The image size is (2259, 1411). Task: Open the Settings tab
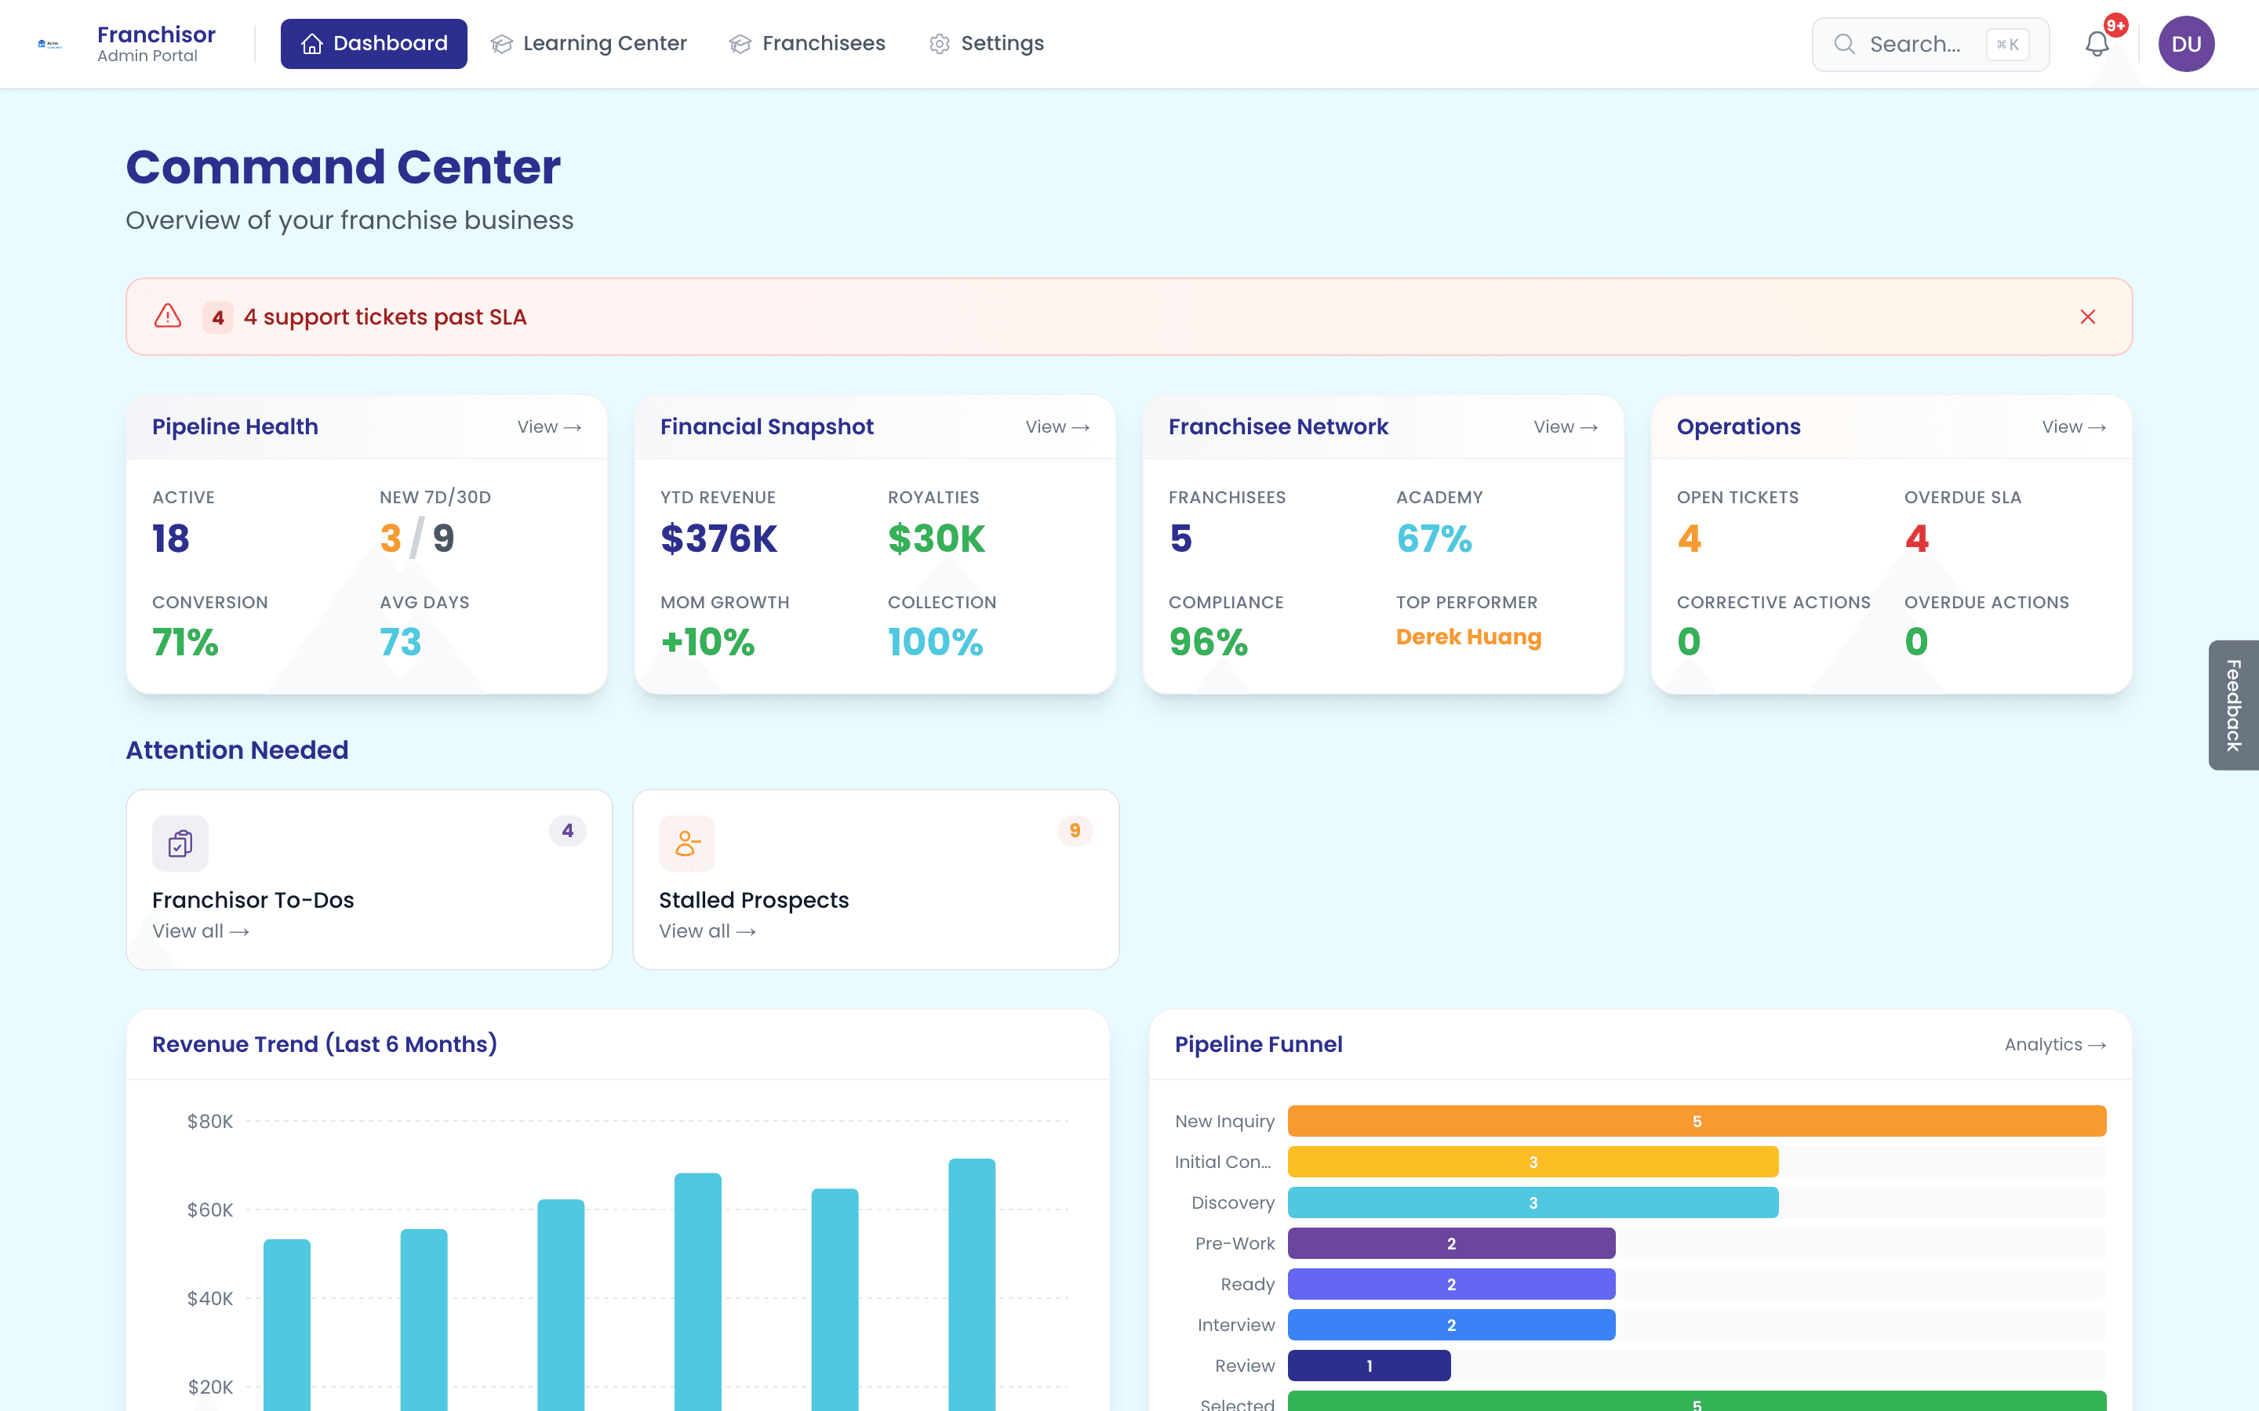pyautogui.click(x=987, y=44)
